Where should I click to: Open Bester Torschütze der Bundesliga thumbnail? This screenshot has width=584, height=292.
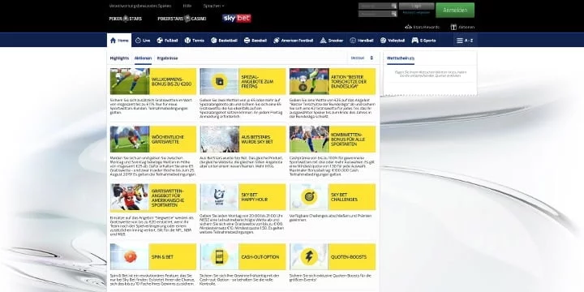click(x=309, y=81)
